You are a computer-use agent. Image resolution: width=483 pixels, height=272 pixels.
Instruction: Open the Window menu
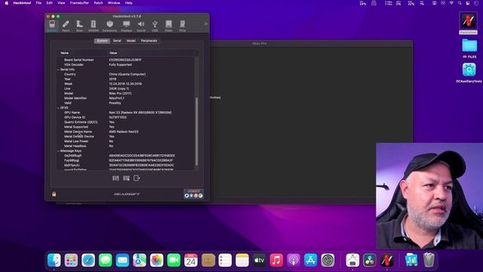coord(114,3)
